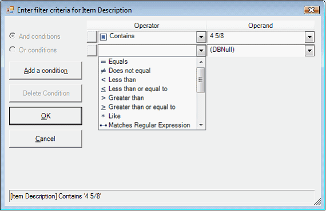Pick the Less than symbol entry
Viewport: 326px width, 211px height.
click(x=104, y=80)
